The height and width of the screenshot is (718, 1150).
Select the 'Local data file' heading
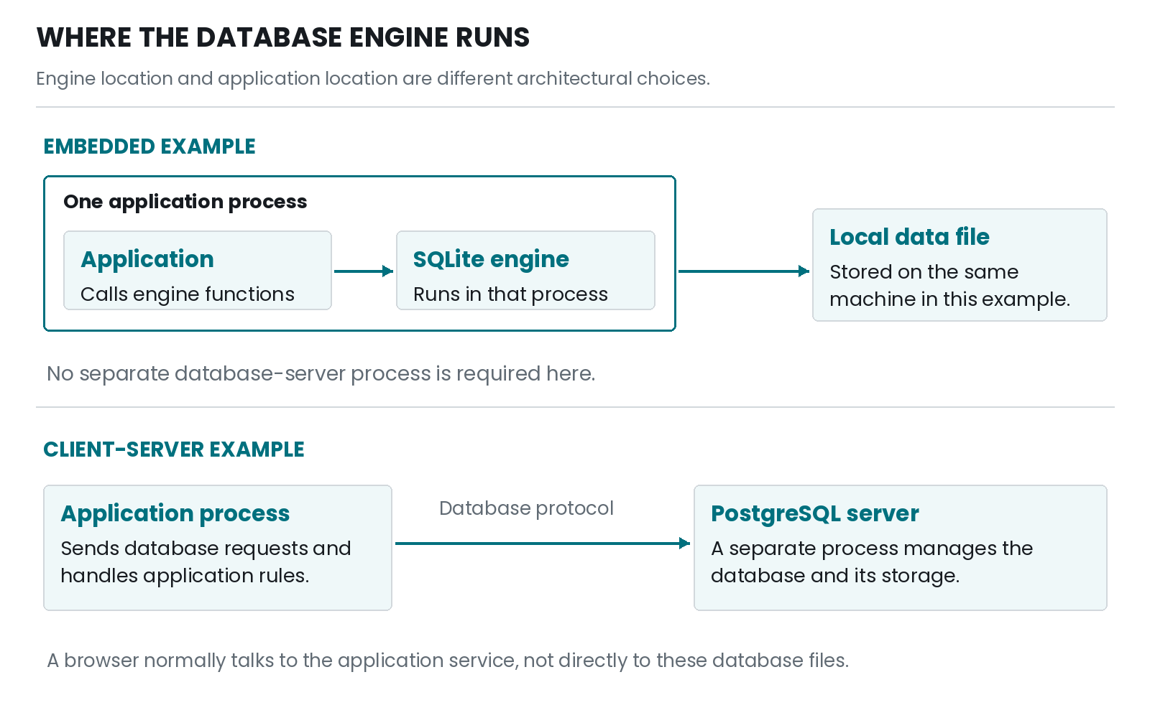(x=909, y=236)
